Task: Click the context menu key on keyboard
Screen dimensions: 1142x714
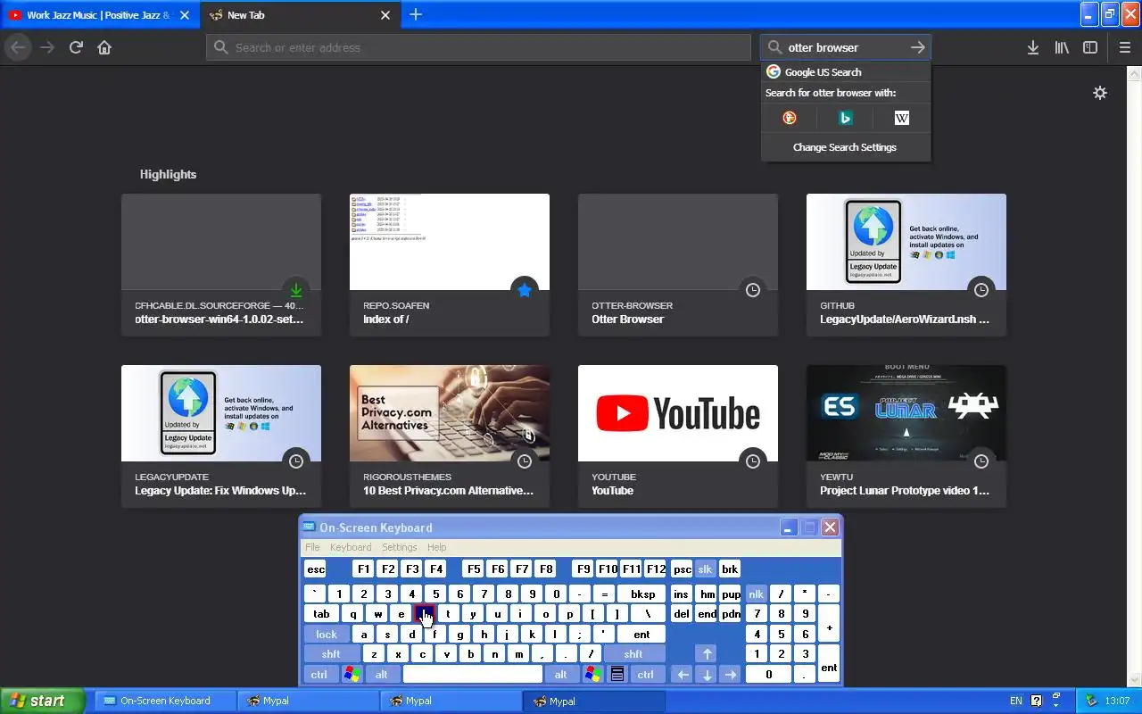Action: click(617, 675)
